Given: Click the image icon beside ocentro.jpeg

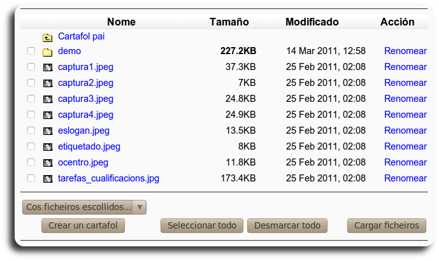Looking at the screenshot, I should tap(47, 163).
